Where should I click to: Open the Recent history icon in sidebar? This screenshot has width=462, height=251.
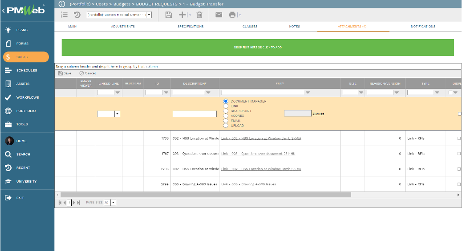8,168
